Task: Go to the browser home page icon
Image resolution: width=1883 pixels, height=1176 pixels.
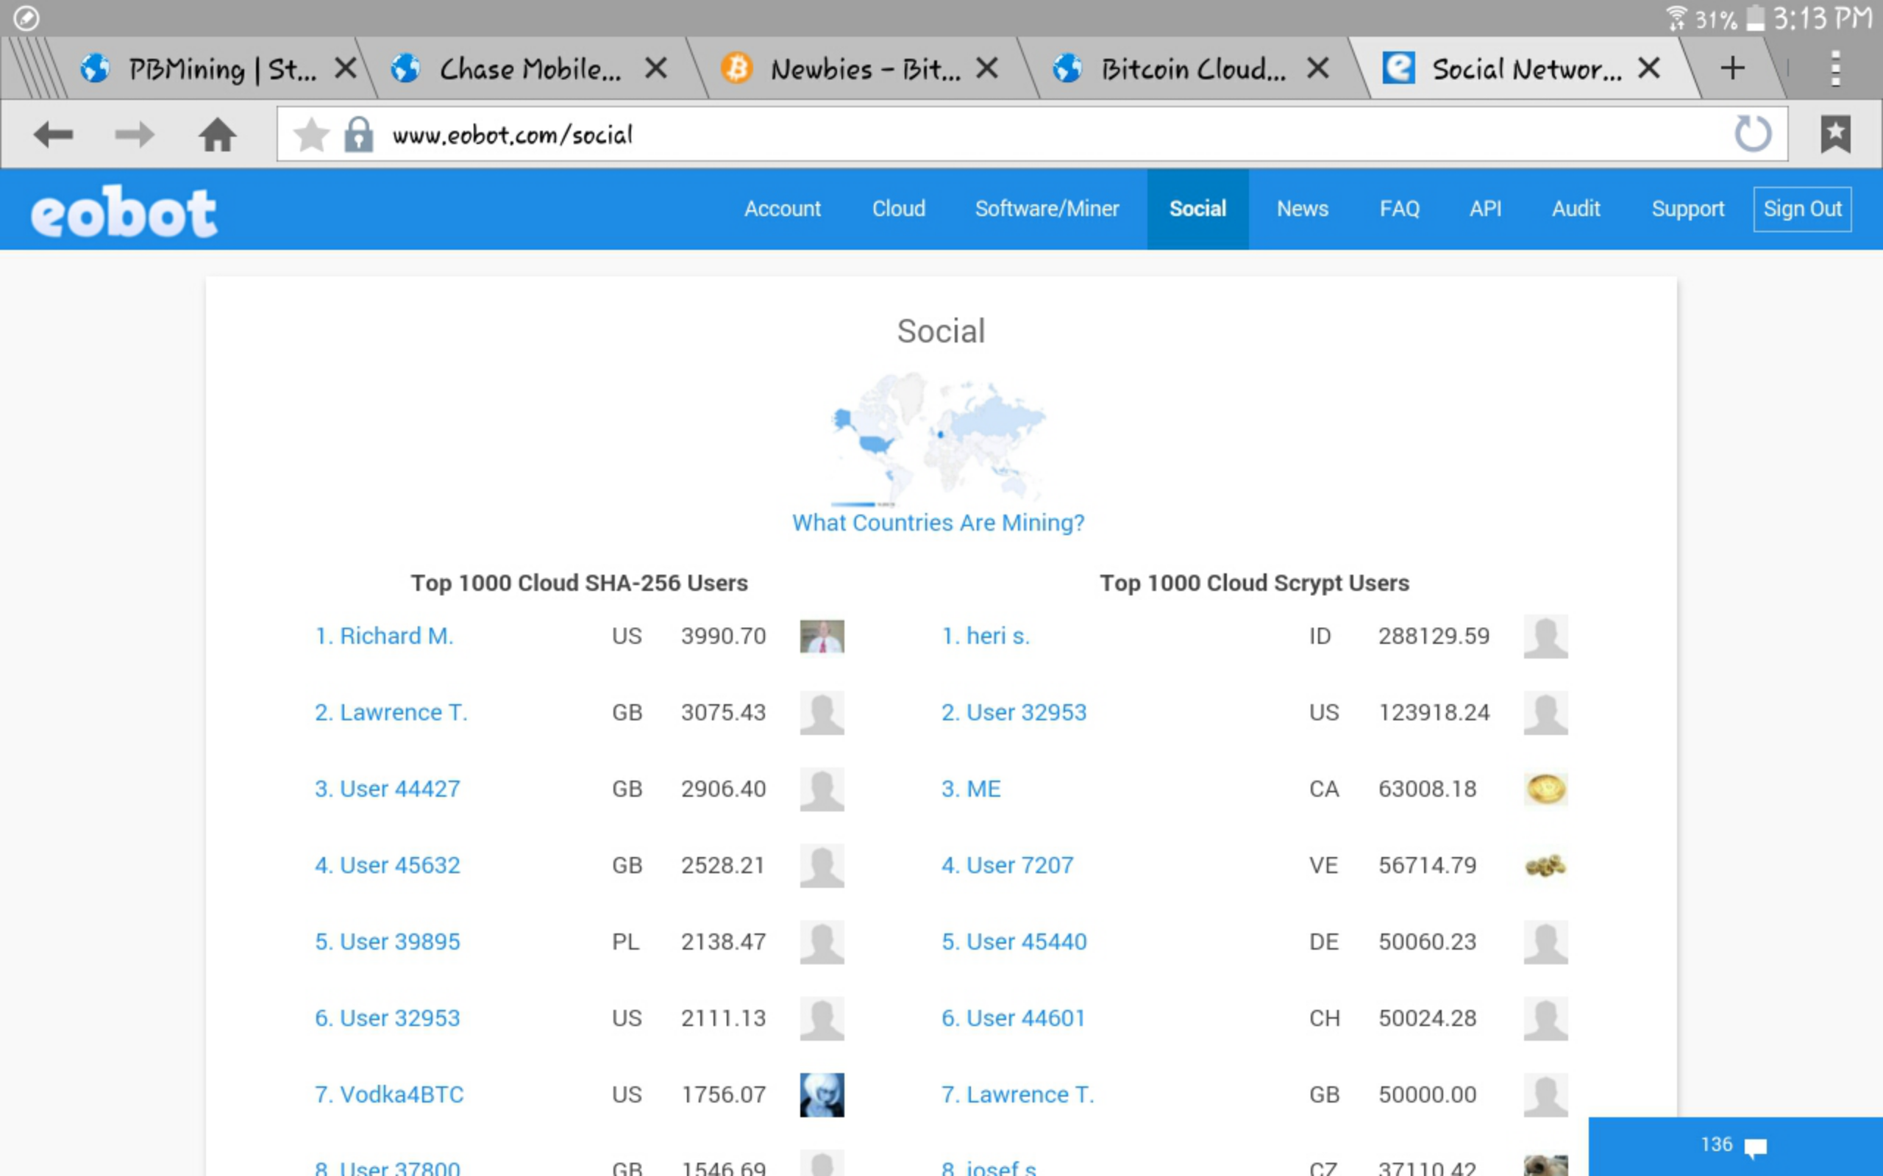Action: [x=217, y=135]
